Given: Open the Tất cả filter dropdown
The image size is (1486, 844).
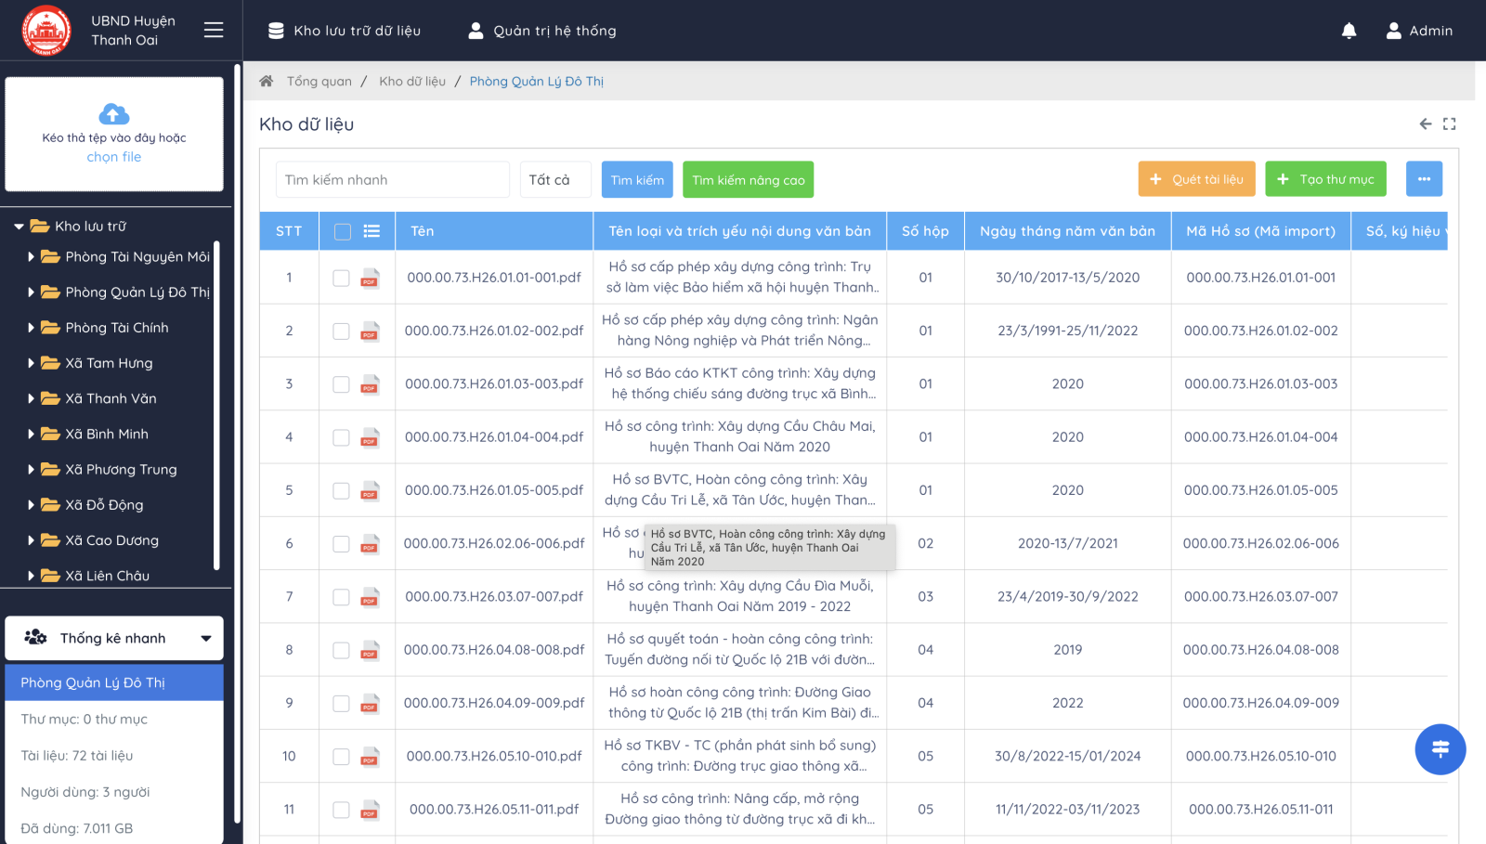Looking at the screenshot, I should coord(555,179).
